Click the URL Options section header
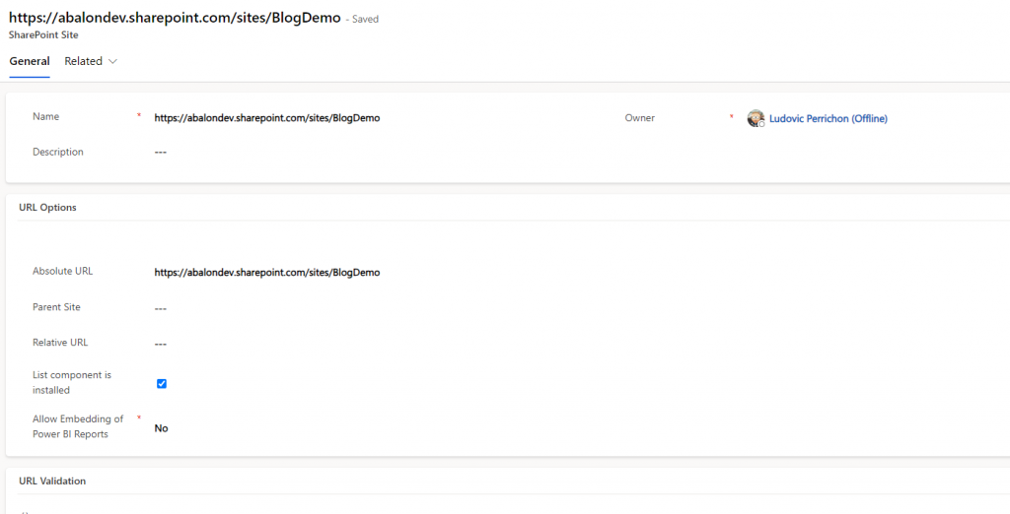The image size is (1010, 514). point(47,207)
